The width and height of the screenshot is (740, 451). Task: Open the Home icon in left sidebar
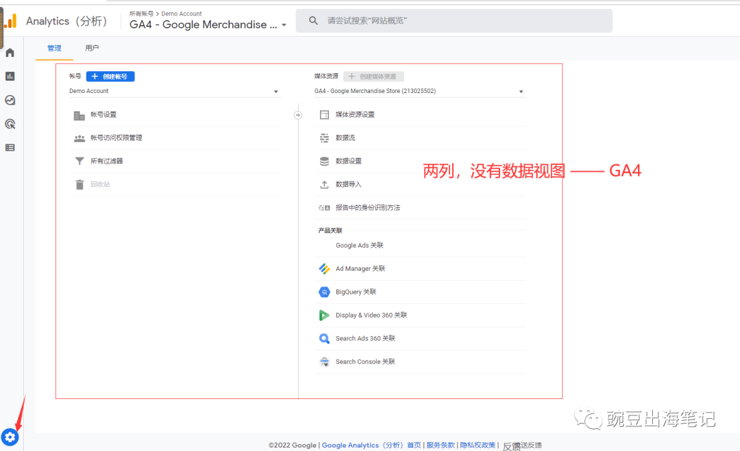point(10,53)
